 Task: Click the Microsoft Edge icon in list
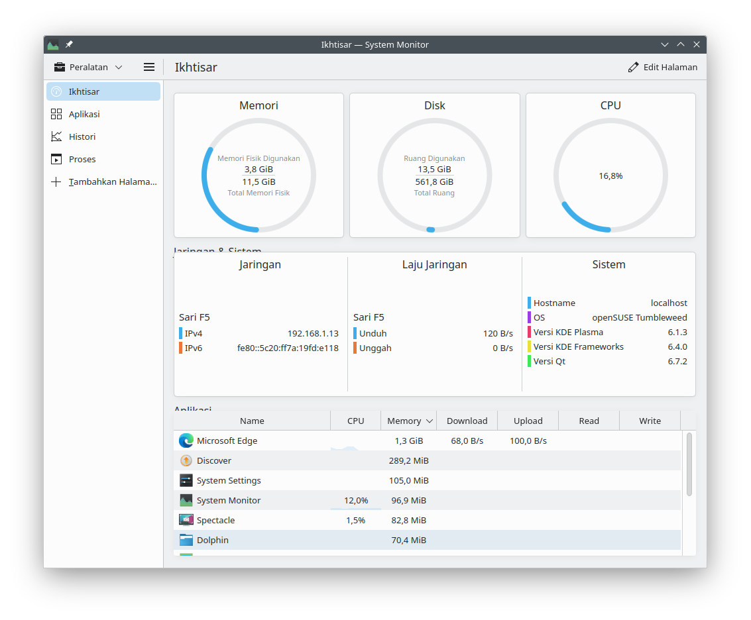(x=186, y=440)
